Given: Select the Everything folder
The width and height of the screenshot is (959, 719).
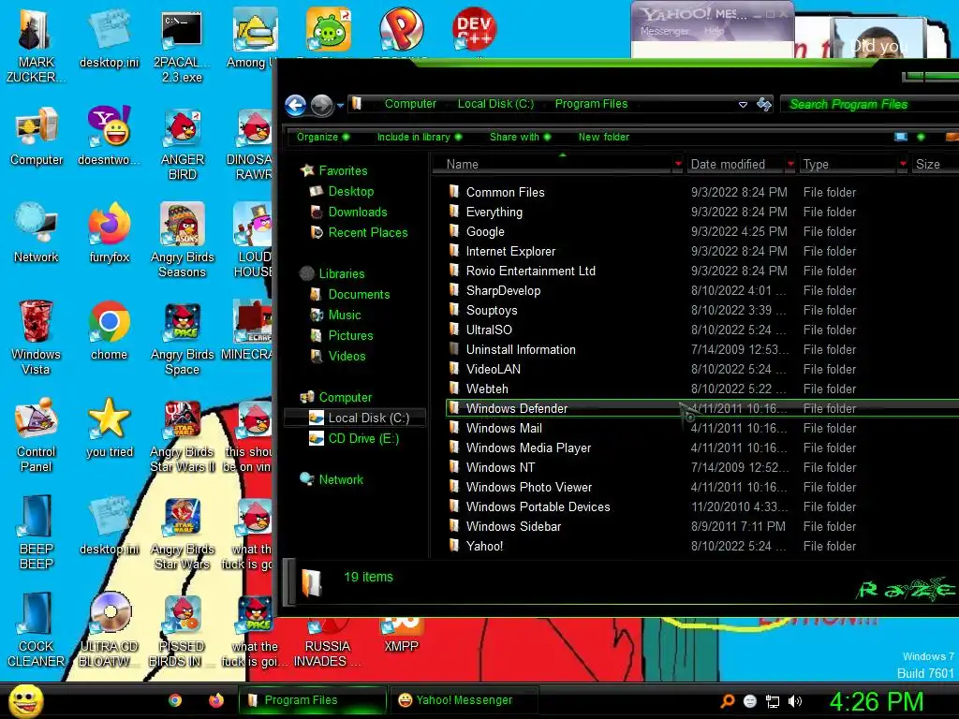Looking at the screenshot, I should click(494, 213).
